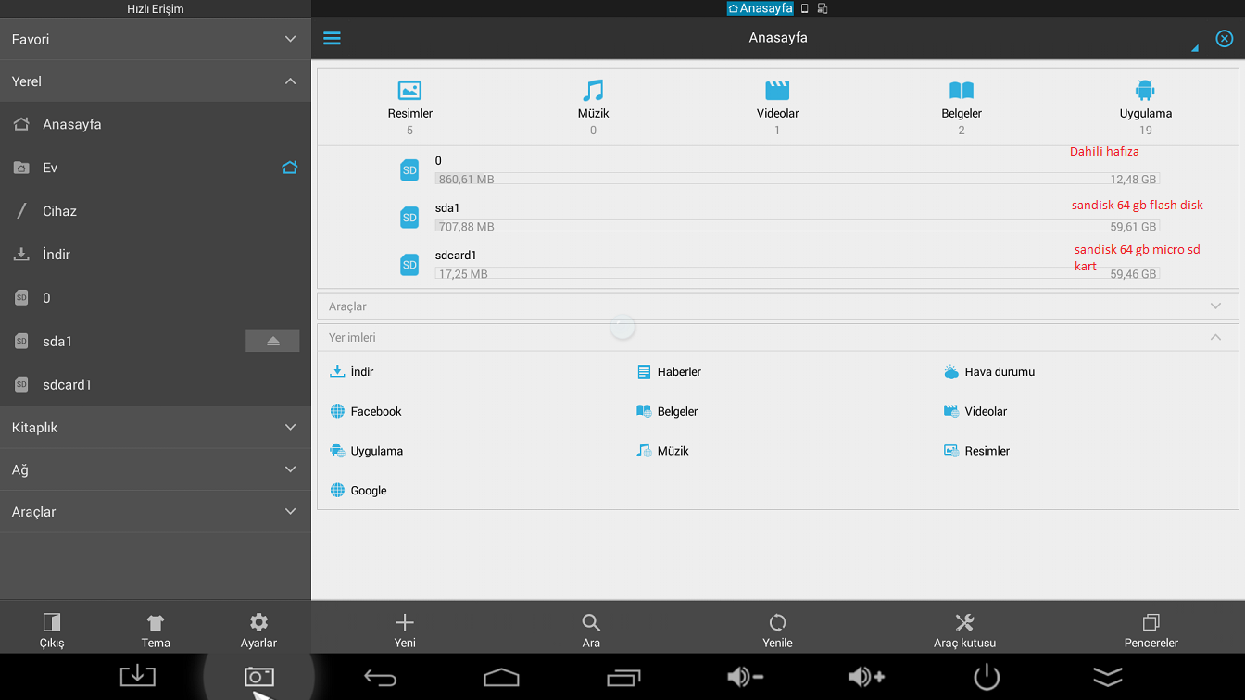Viewport: 1245px width, 700px height.
Task: Tap the Android back navigation button
Action: [x=380, y=678]
